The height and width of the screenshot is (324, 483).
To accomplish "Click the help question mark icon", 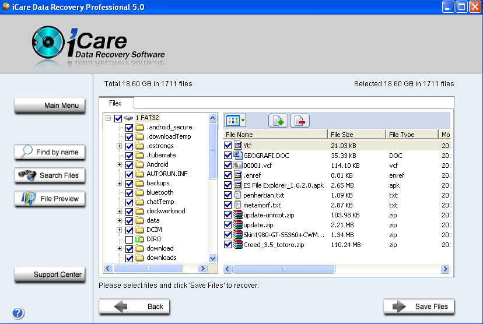I will click(18, 313).
